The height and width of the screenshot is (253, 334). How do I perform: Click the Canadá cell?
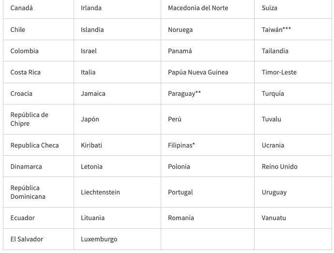click(22, 8)
